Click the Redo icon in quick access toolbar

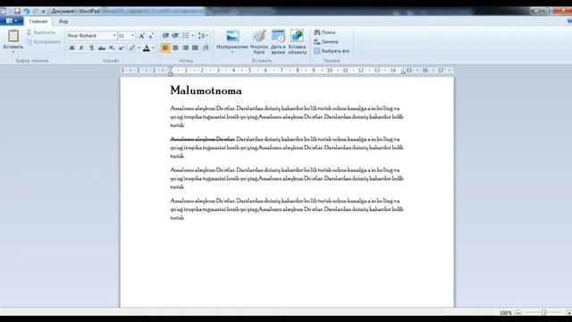coord(36,12)
